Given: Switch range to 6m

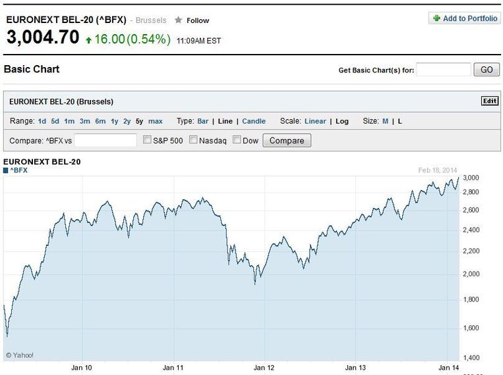Looking at the screenshot, I should [x=100, y=121].
